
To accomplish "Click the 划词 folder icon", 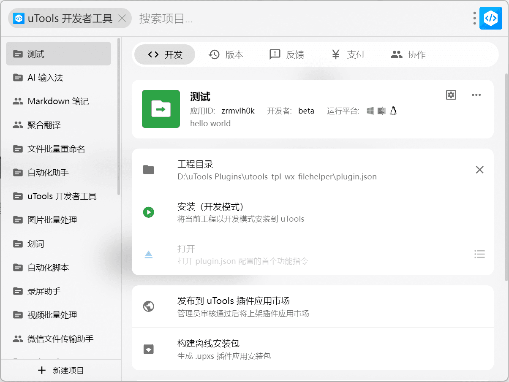I will click(x=18, y=244).
